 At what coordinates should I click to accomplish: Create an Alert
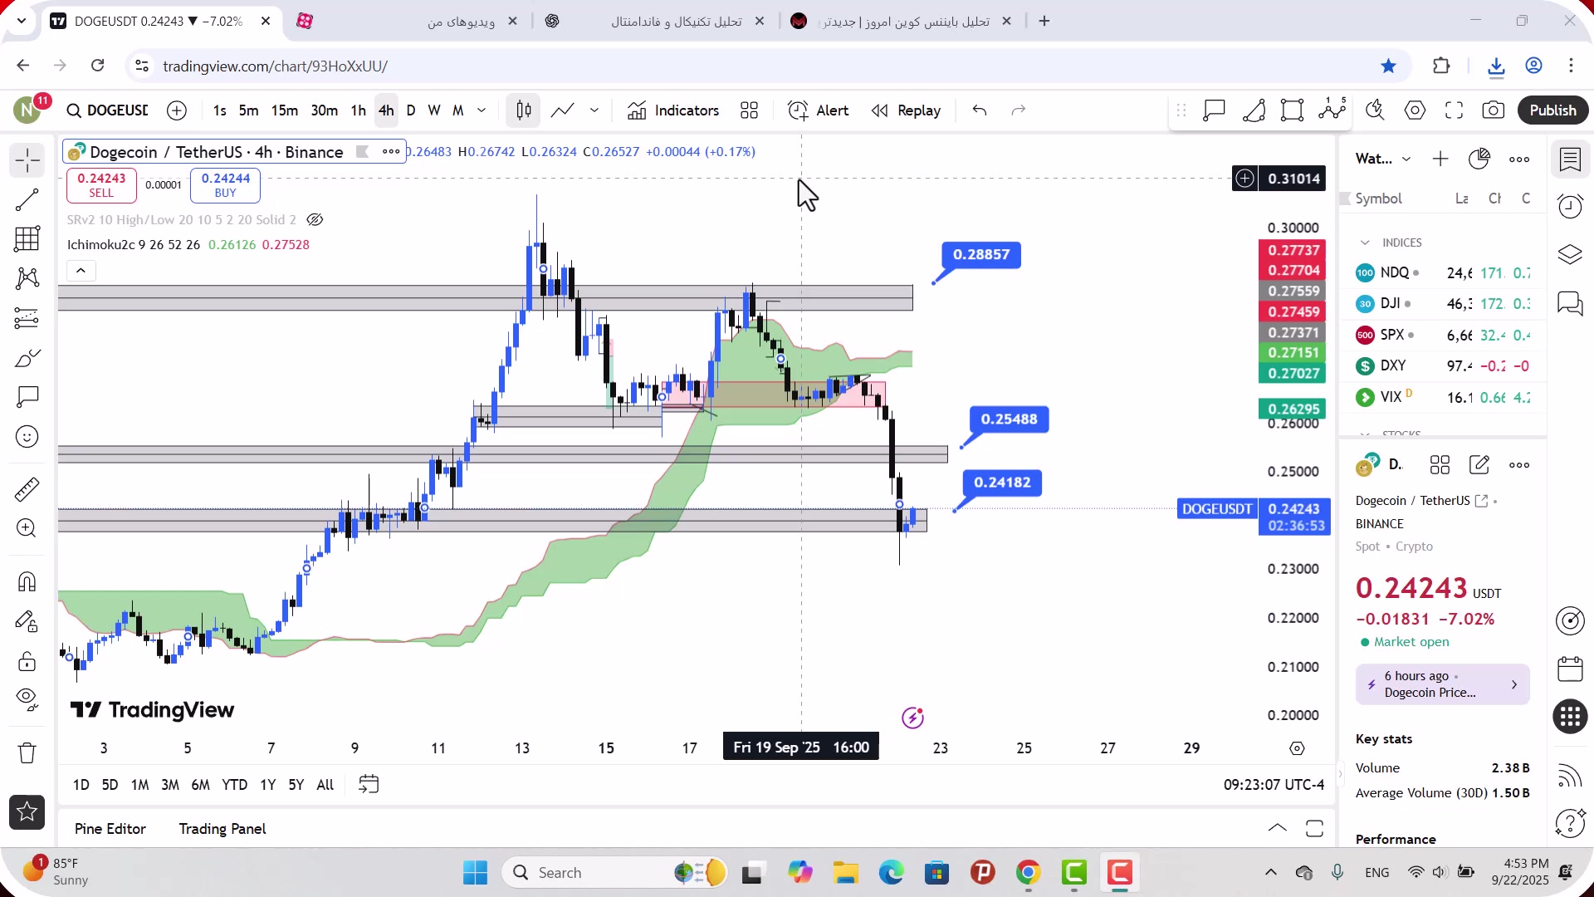[819, 110]
